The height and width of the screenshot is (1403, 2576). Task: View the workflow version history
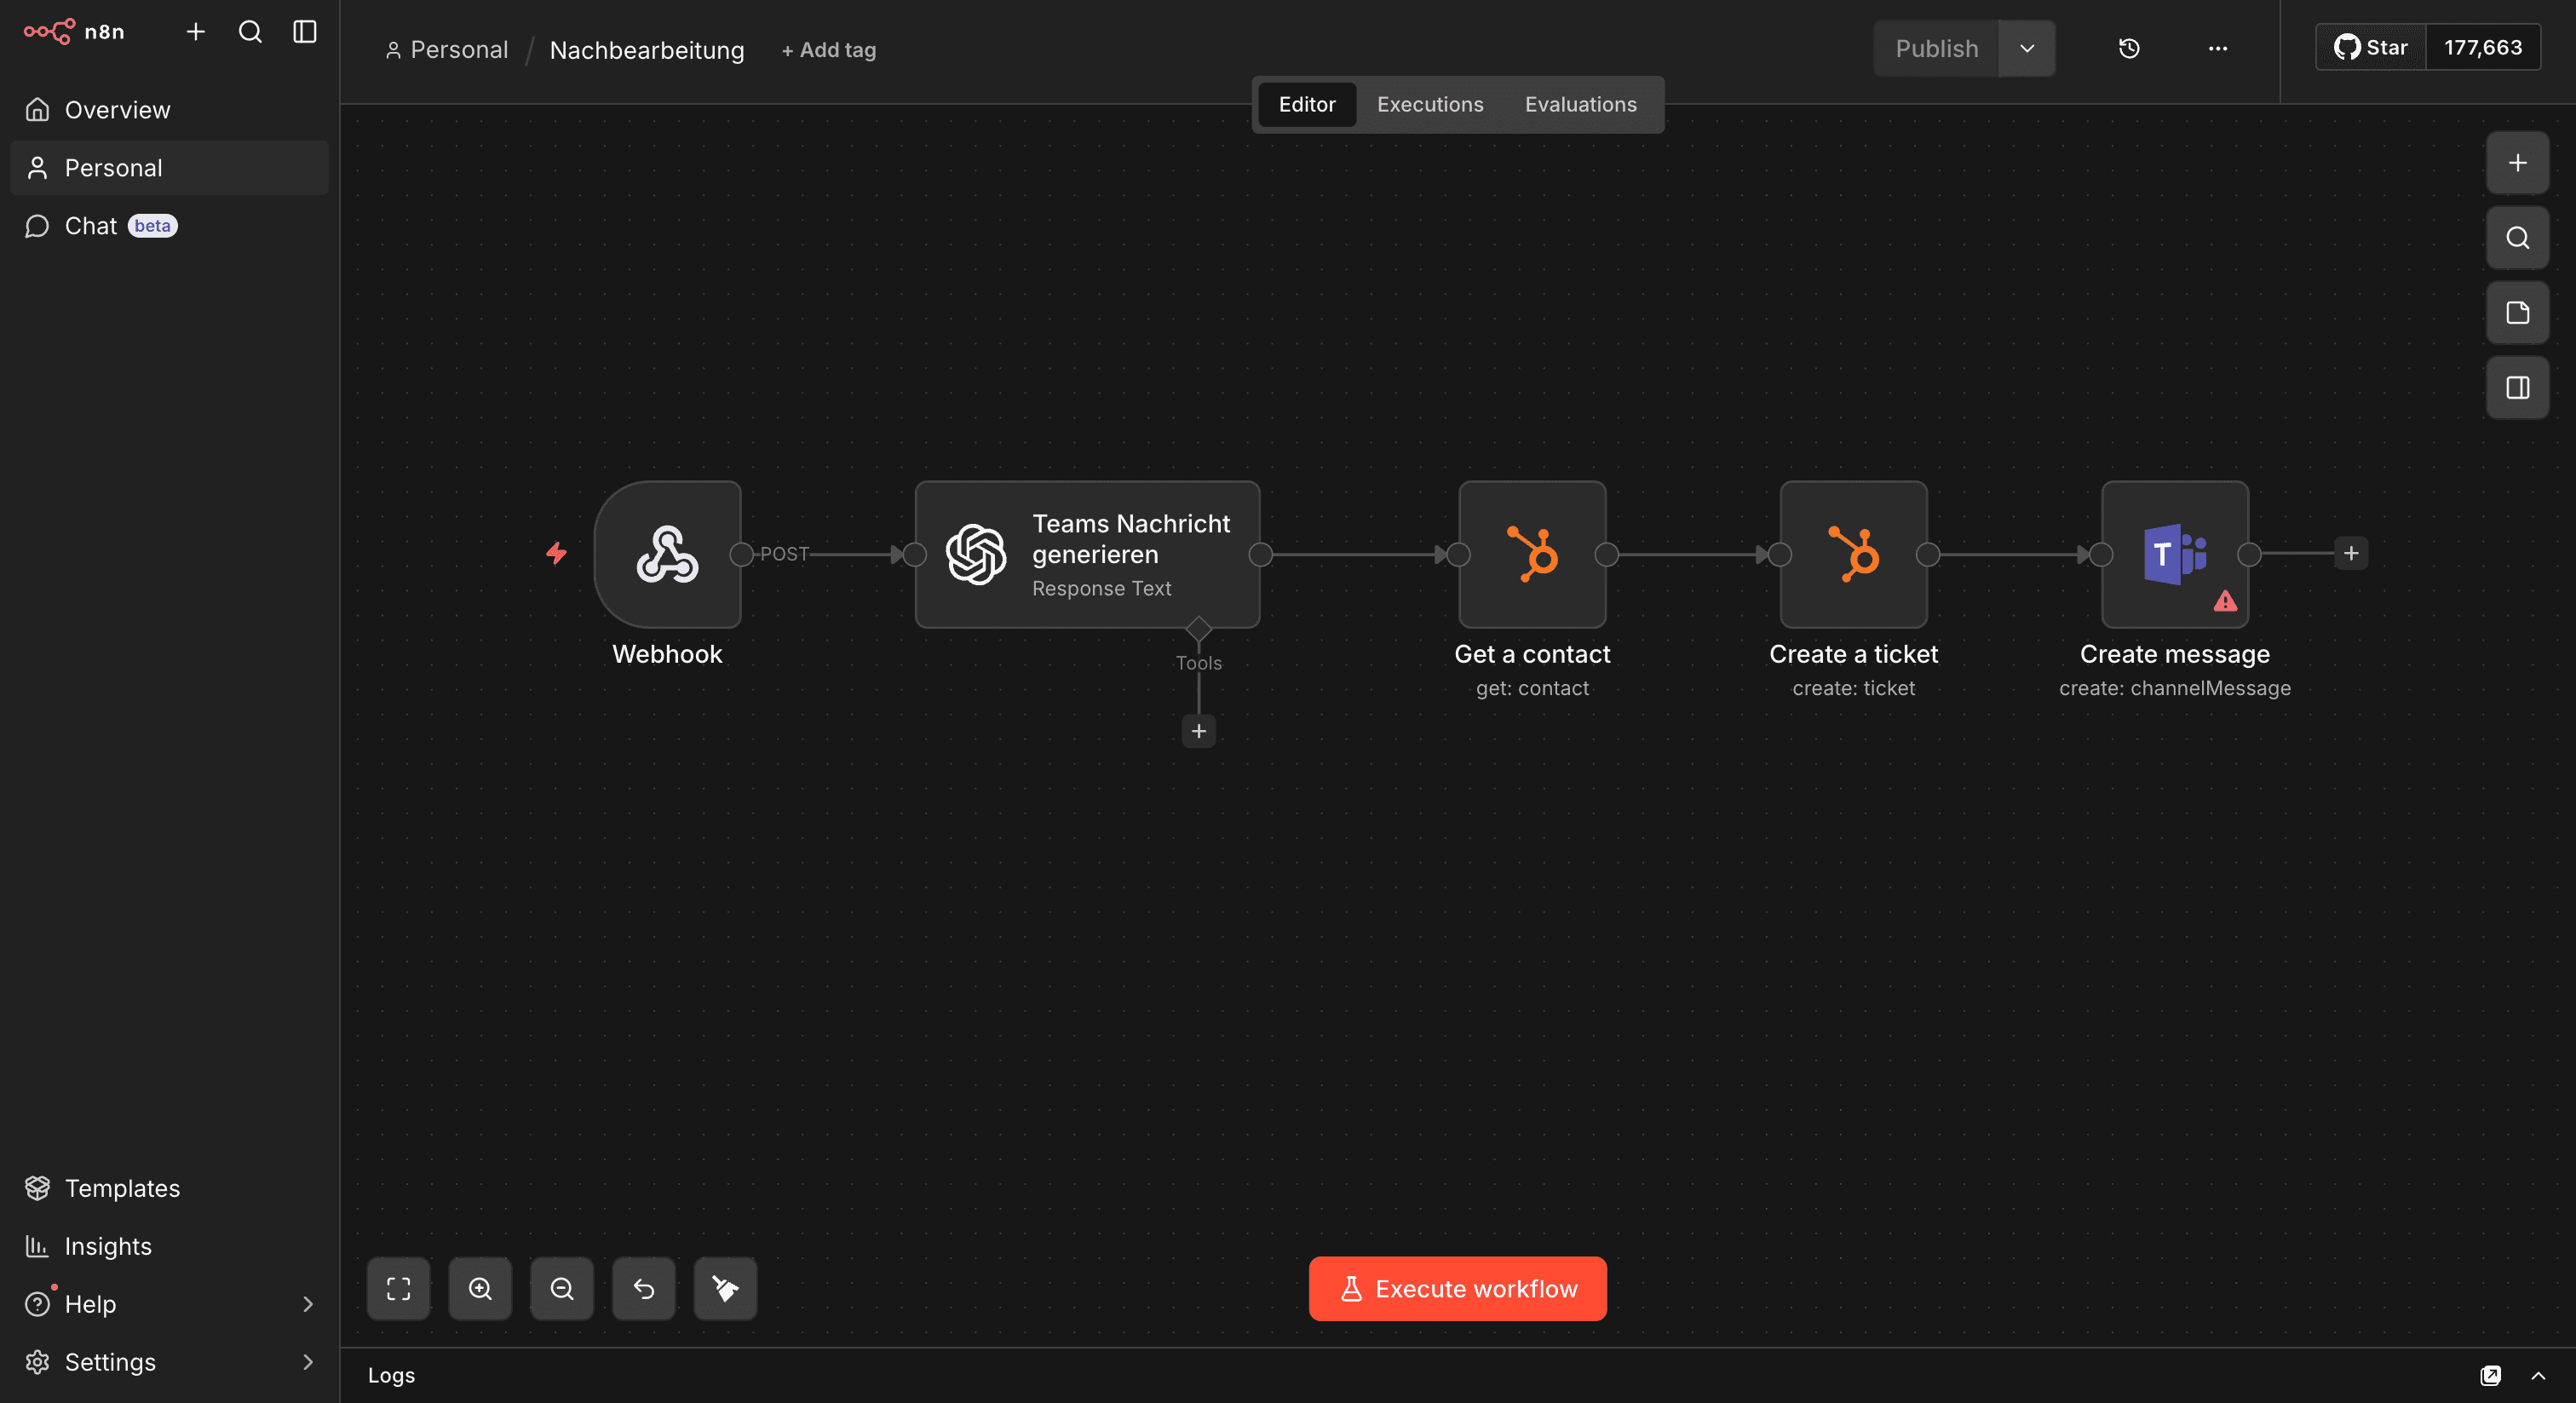click(2129, 48)
